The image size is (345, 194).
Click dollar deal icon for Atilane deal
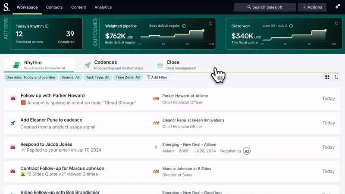[x=156, y=147]
